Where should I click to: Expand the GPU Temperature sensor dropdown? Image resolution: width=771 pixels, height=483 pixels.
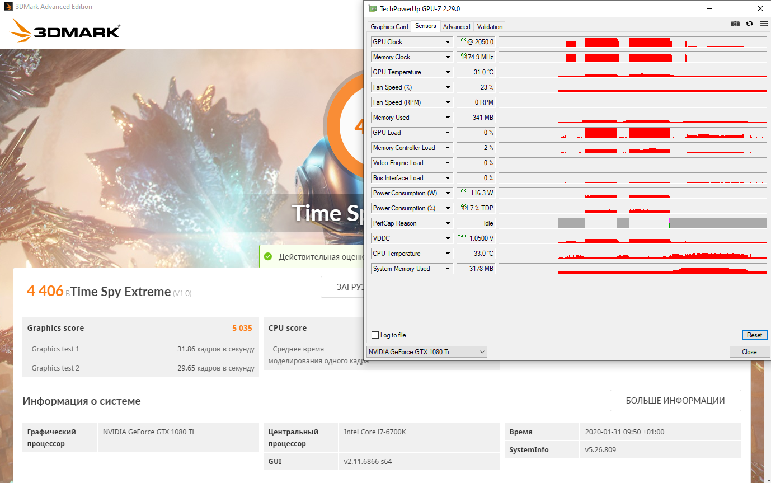(448, 72)
